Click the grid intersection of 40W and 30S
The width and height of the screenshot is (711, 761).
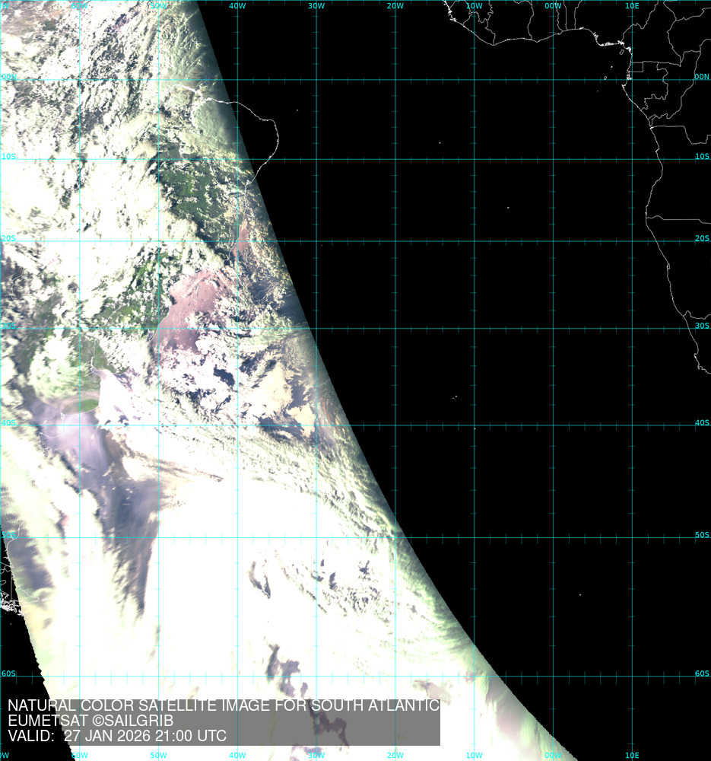point(237,329)
